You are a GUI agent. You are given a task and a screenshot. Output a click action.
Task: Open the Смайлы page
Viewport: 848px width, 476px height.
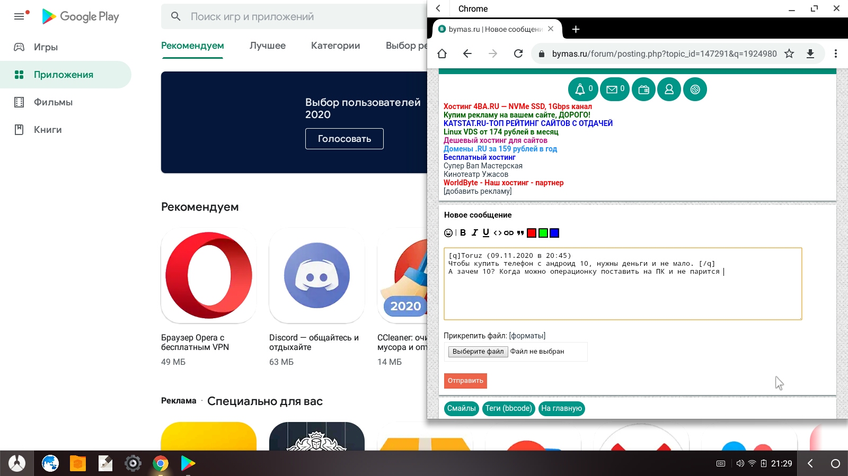[x=462, y=408]
